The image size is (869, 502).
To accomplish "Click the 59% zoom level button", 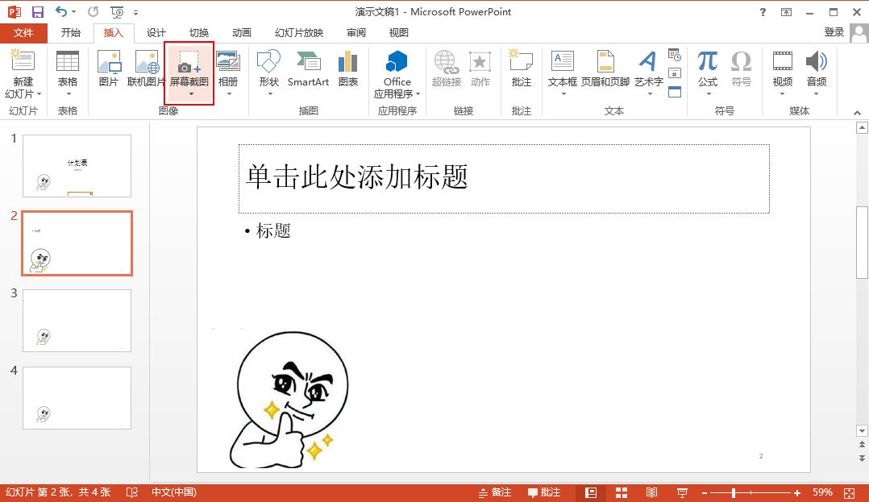I will (822, 492).
